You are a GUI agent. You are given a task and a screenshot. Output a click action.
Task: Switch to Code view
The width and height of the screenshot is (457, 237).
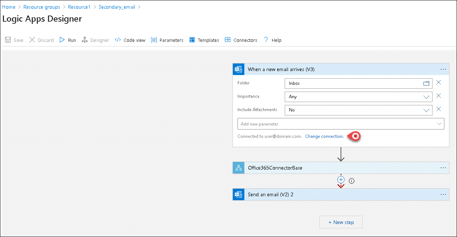(130, 40)
